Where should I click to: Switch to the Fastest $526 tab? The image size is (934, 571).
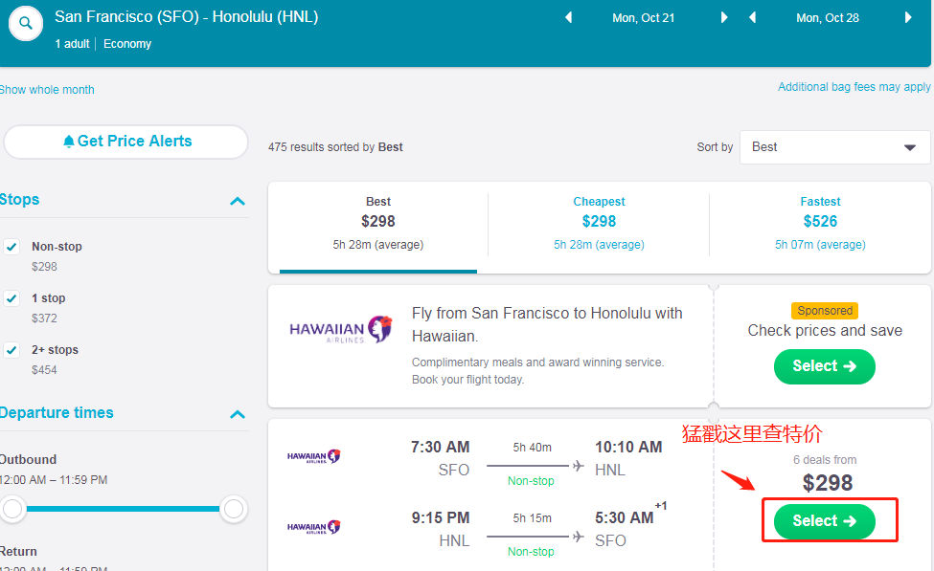(x=820, y=228)
